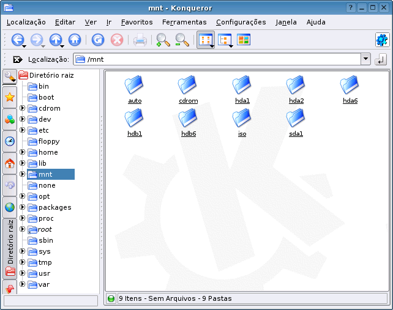Select the Diretório raiz sidebar tab
The height and width of the screenshot is (310, 393).
click(10, 249)
